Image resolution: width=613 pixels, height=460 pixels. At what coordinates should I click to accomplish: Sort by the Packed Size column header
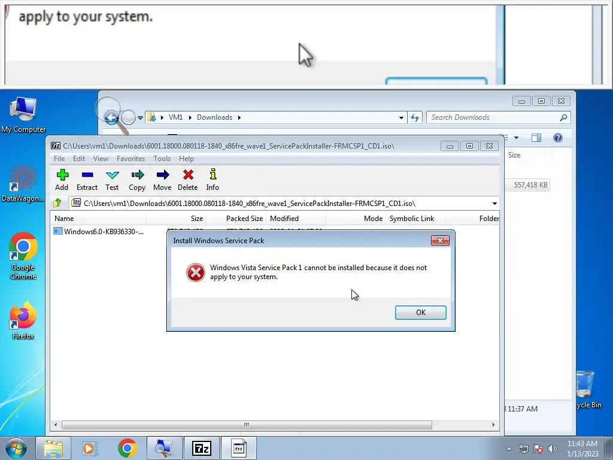pos(236,218)
